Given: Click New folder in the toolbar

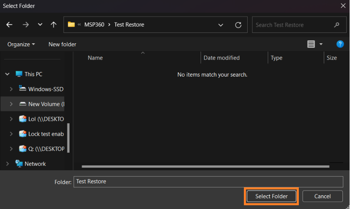Looking at the screenshot, I should [x=62, y=44].
